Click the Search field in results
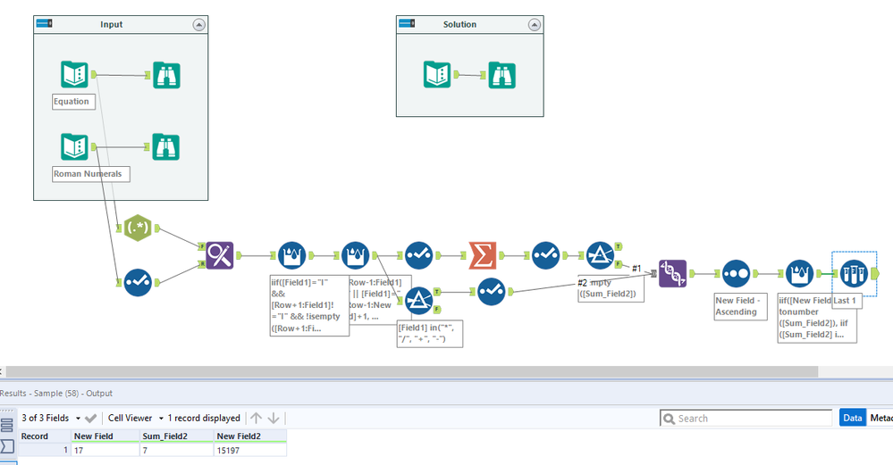 click(746, 419)
